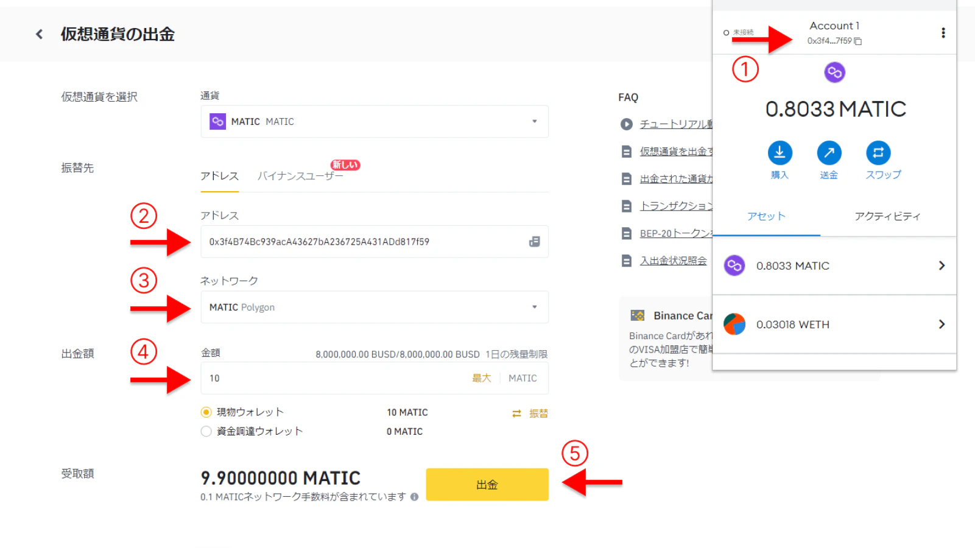The height and width of the screenshot is (548, 975).
Task: Click the Binance Card icon
Action: [638, 315]
